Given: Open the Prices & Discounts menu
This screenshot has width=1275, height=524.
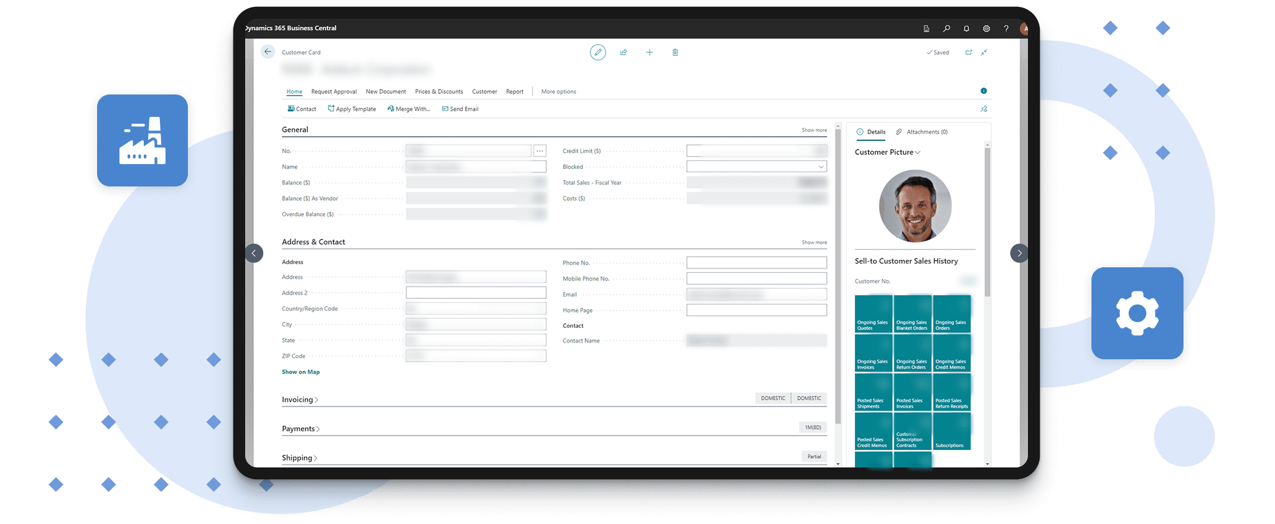Looking at the screenshot, I should pyautogui.click(x=439, y=92).
